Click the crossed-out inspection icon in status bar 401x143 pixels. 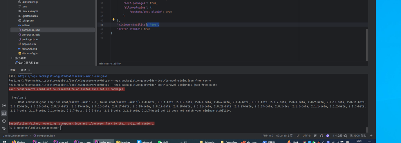tap(315, 136)
